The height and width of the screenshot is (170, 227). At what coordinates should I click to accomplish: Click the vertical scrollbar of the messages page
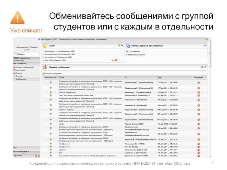point(210,97)
